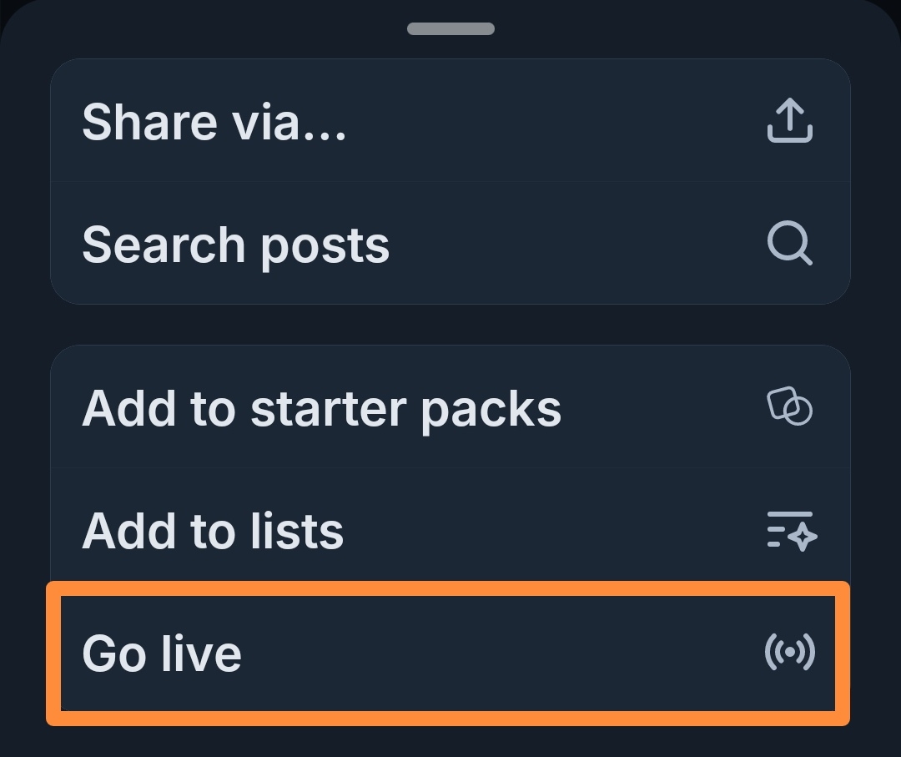Choose "Add to starter packs" option
The width and height of the screenshot is (901, 757).
tap(450, 407)
